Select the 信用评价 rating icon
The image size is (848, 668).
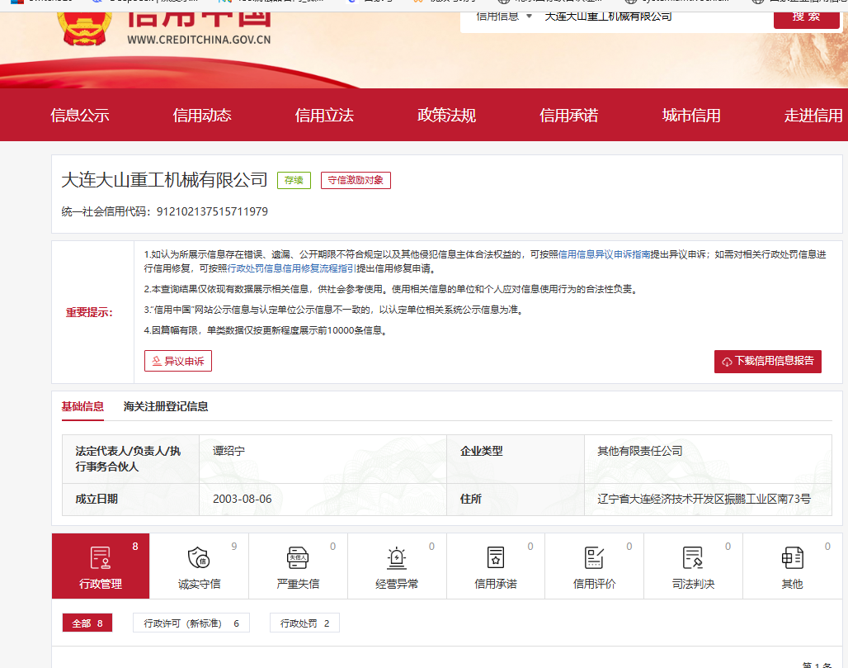[x=594, y=557]
